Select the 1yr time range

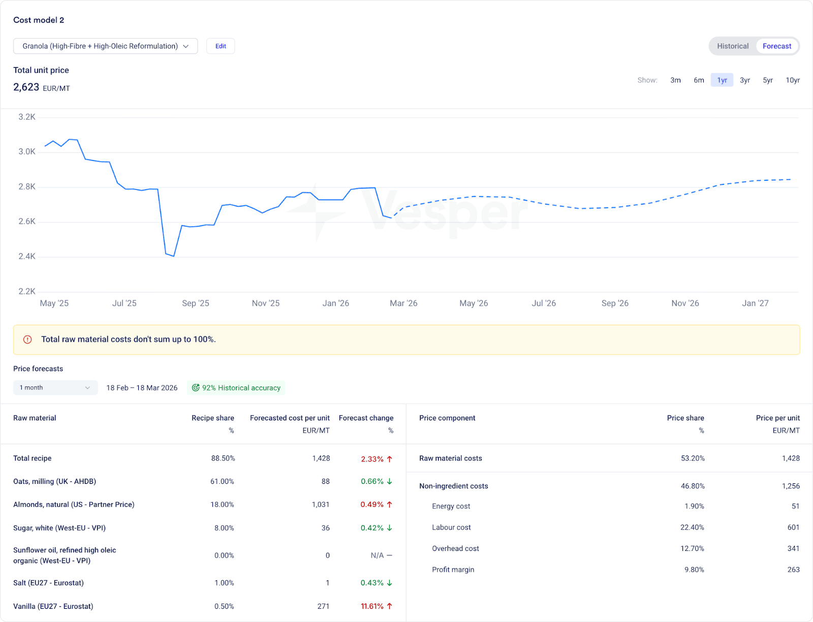pyautogui.click(x=722, y=80)
